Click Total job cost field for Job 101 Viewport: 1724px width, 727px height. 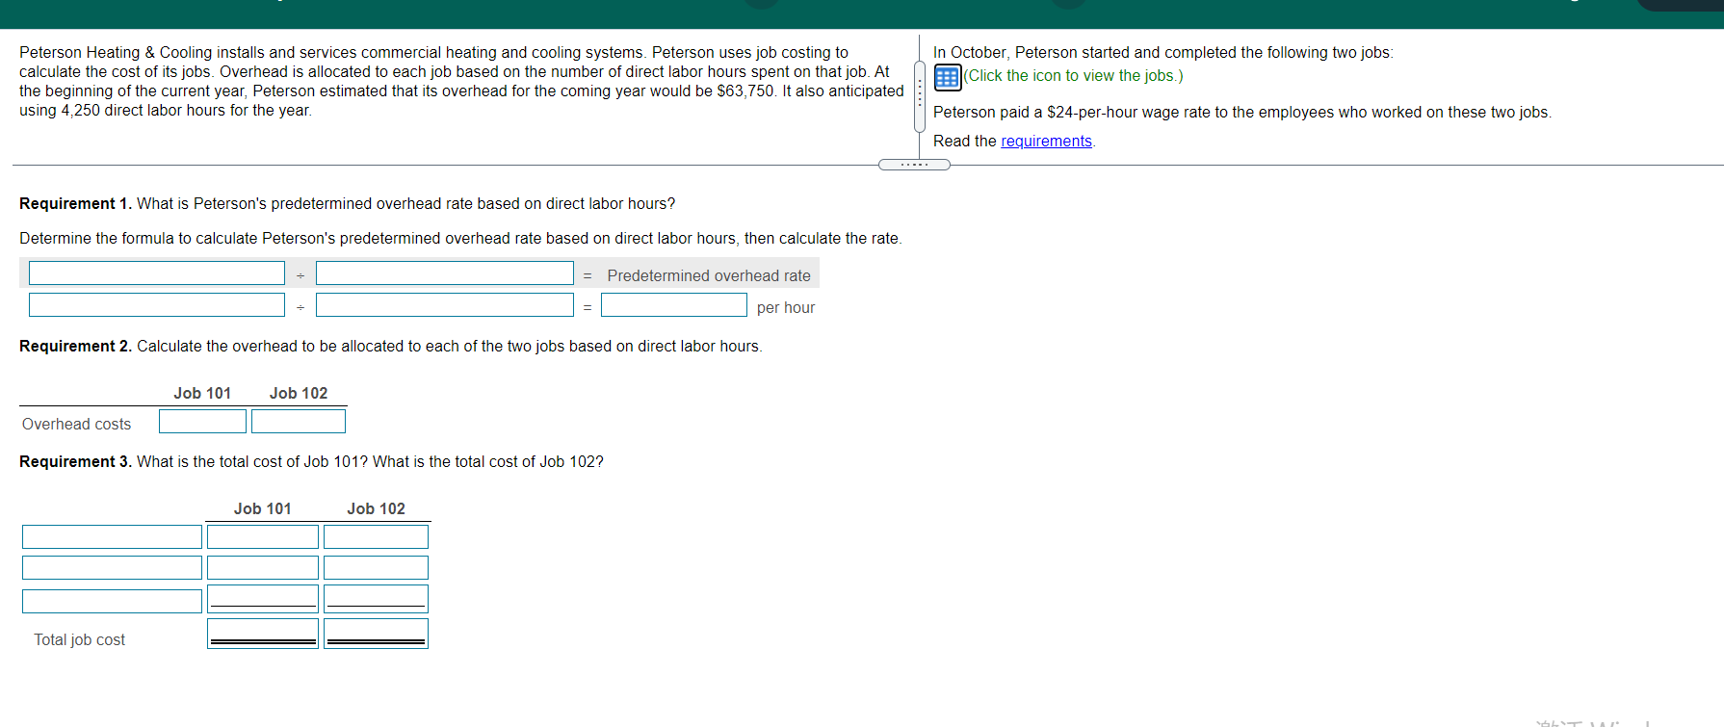coord(263,634)
